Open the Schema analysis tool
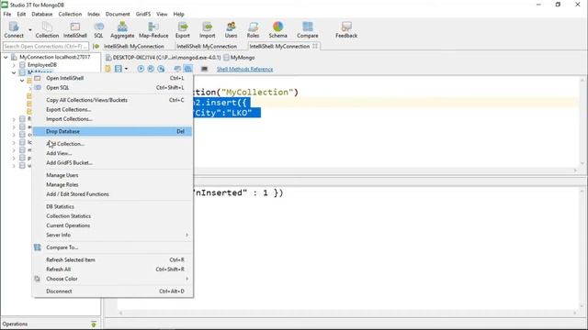This screenshot has width=588, height=330. pos(277,29)
